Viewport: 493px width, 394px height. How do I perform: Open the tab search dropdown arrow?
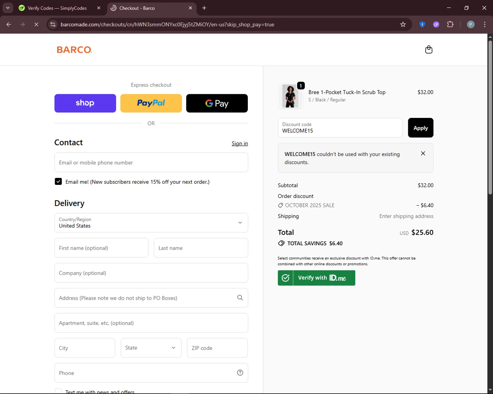(8, 8)
